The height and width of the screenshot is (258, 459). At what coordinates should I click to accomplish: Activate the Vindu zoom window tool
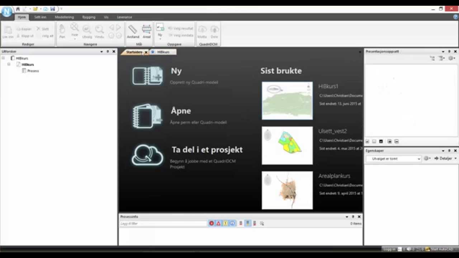coord(99,32)
